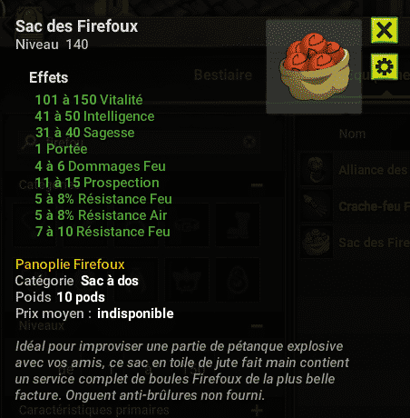Collapse the Catégorie filter section
Viewport: 410px width, 418px height.
[x=257, y=184]
